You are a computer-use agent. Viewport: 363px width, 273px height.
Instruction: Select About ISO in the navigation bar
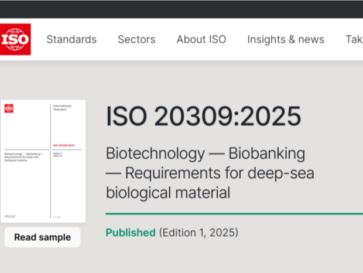tap(201, 39)
